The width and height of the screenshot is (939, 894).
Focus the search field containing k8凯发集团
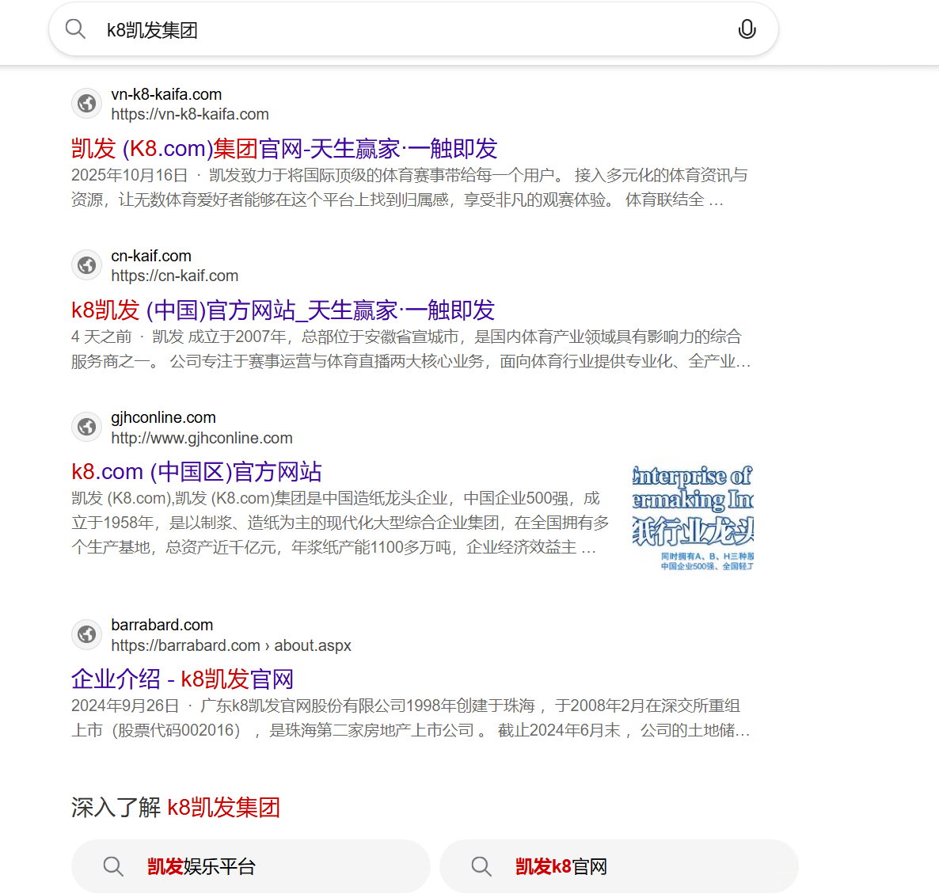413,29
